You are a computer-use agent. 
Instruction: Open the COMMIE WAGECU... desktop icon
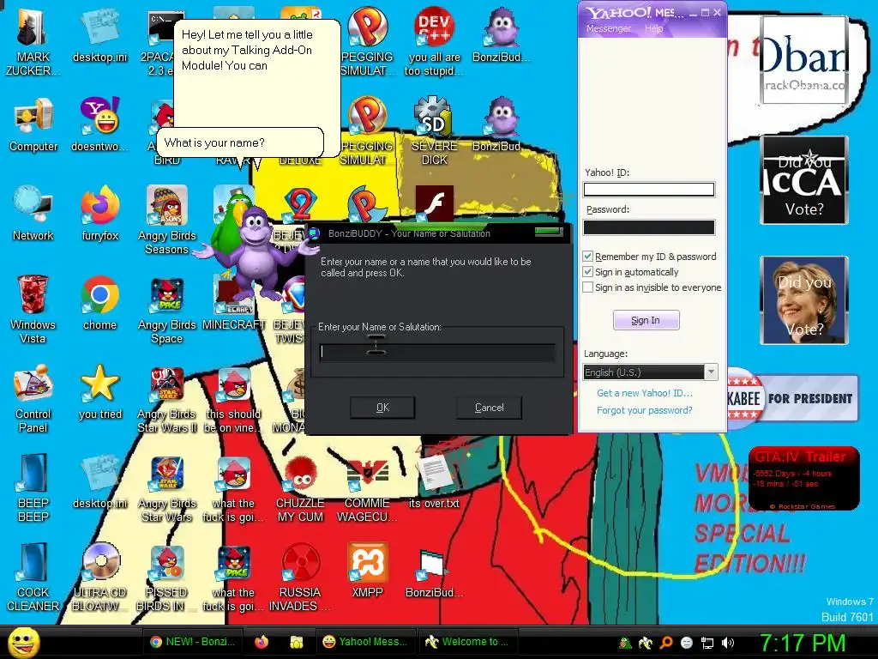[x=367, y=487]
